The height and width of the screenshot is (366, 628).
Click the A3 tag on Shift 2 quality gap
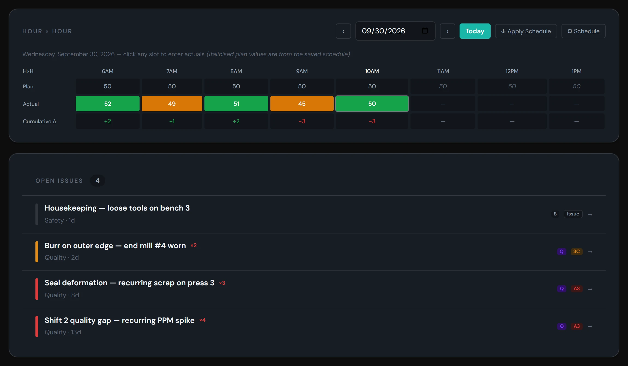tap(576, 326)
